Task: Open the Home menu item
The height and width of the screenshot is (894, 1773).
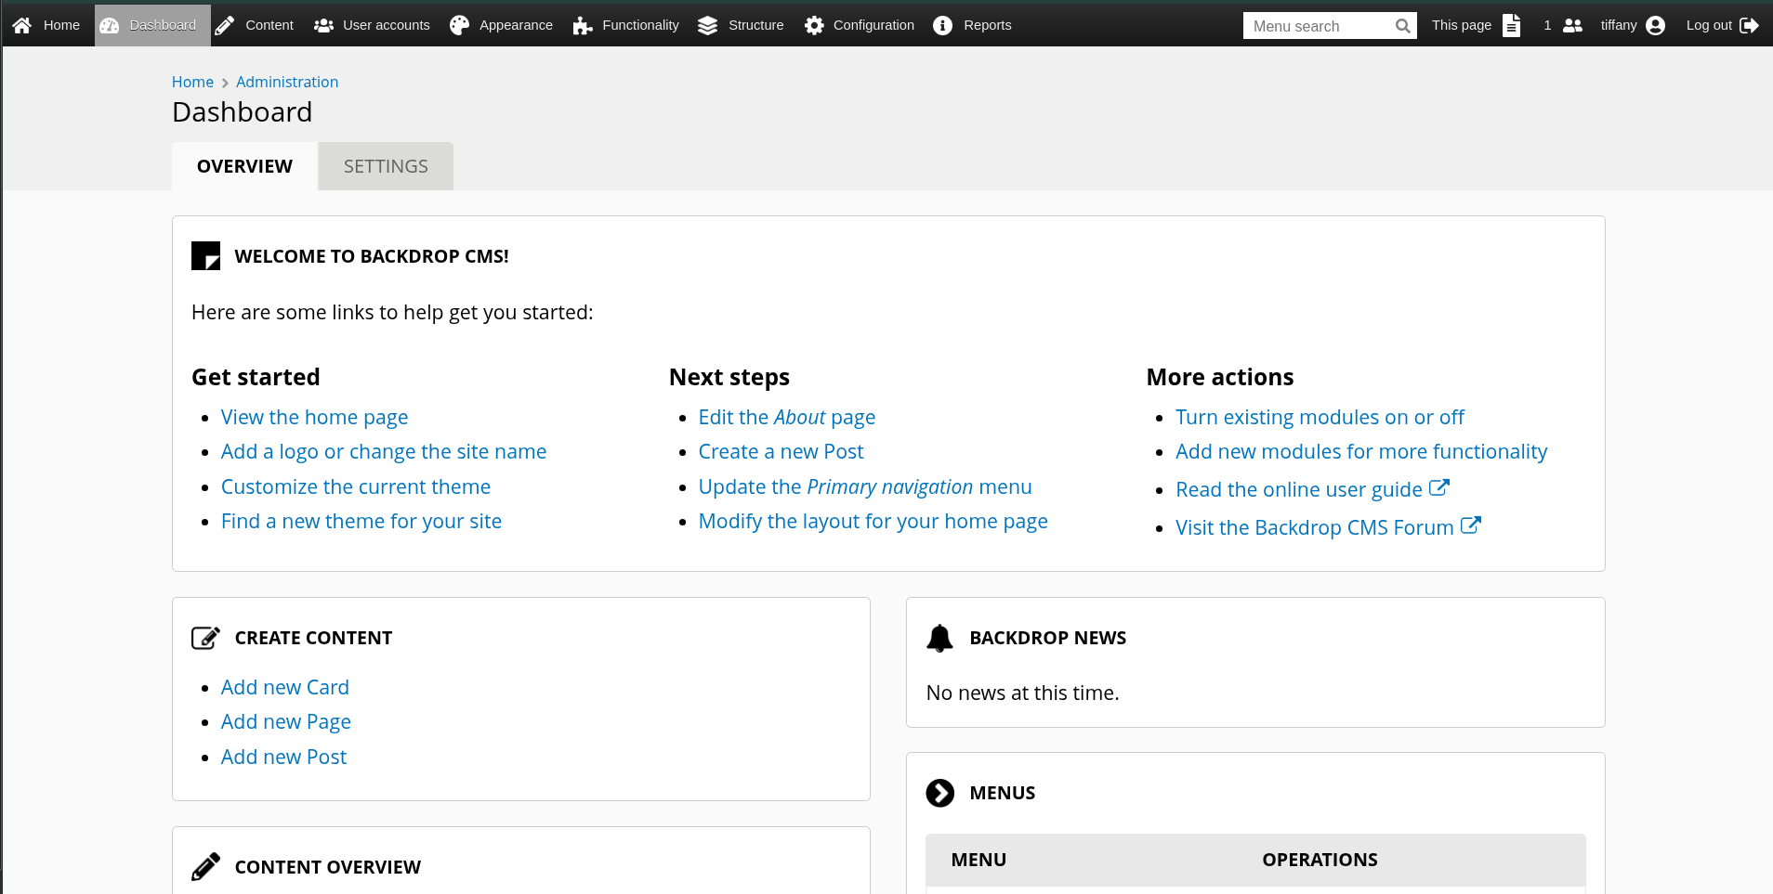Action: pyautogui.click(x=46, y=25)
